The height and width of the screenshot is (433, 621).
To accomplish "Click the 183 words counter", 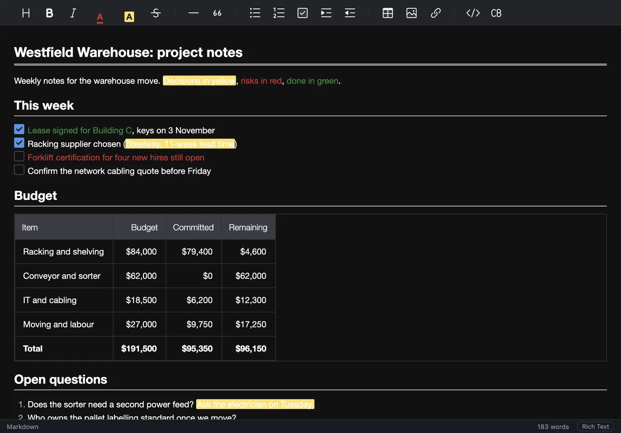I will 553,427.
